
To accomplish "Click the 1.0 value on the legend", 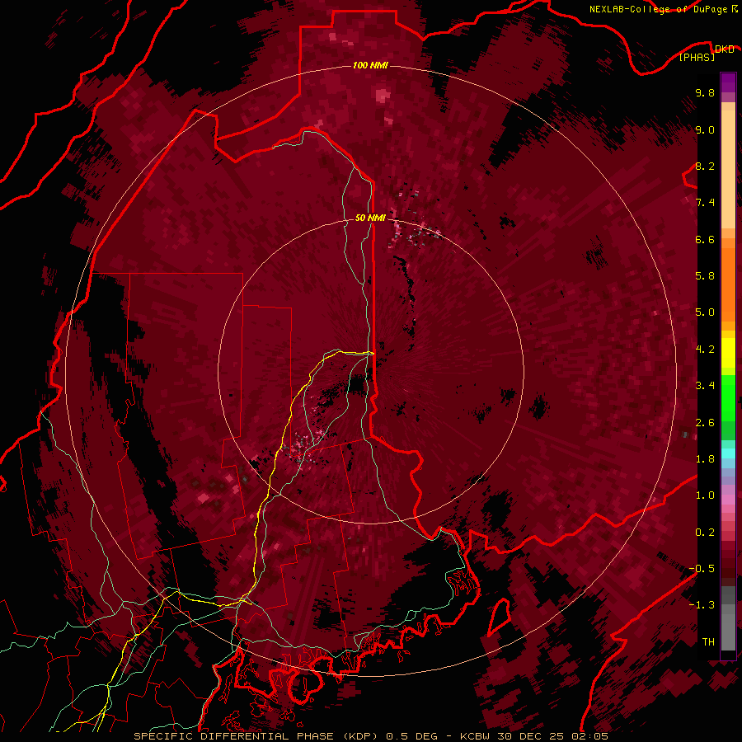I will [705, 495].
